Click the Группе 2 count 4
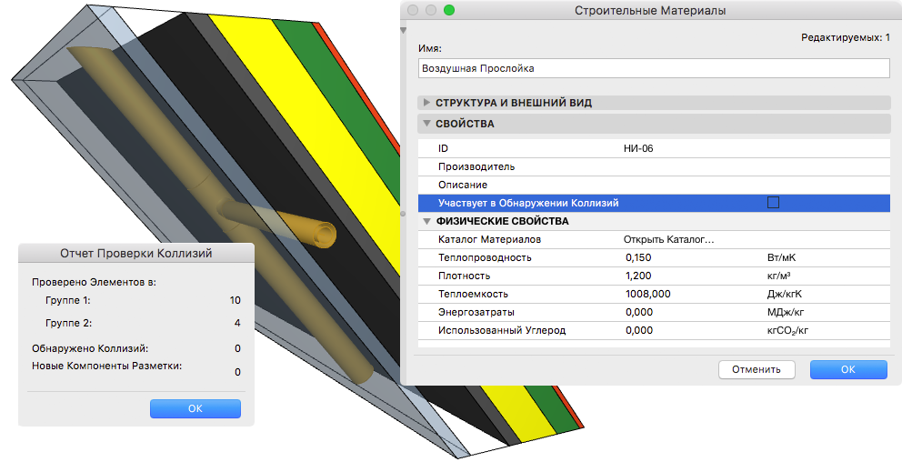This screenshot has width=902, height=462. [x=237, y=324]
